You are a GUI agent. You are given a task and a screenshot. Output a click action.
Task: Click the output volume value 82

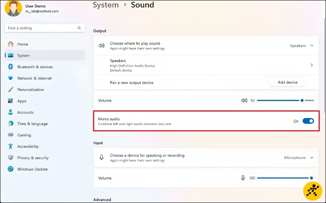point(253,100)
